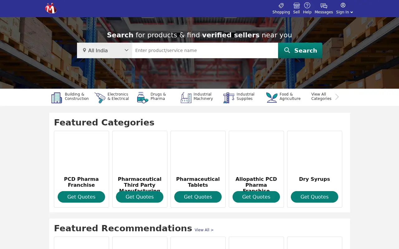Open the Help question mark icon
399x249 pixels.
click(307, 5)
